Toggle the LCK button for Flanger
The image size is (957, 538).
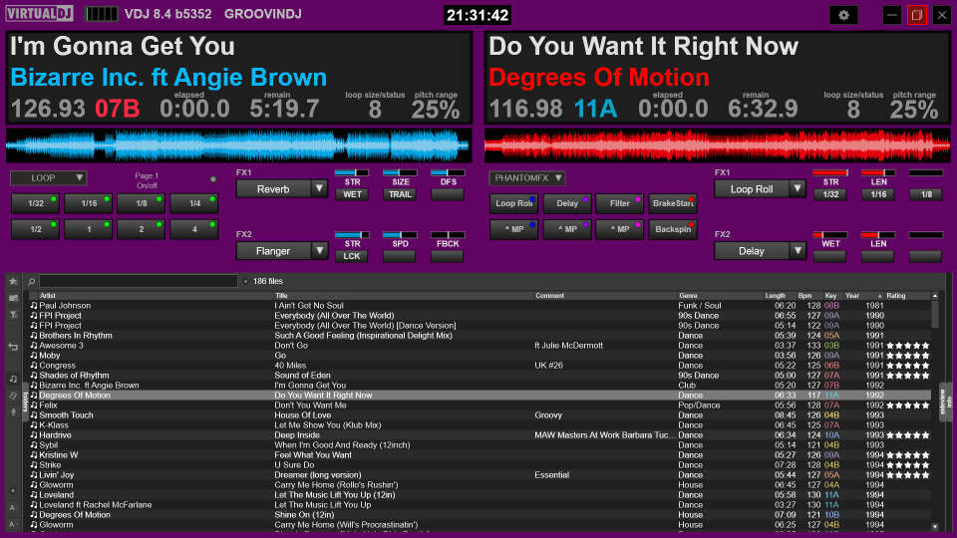coord(352,256)
